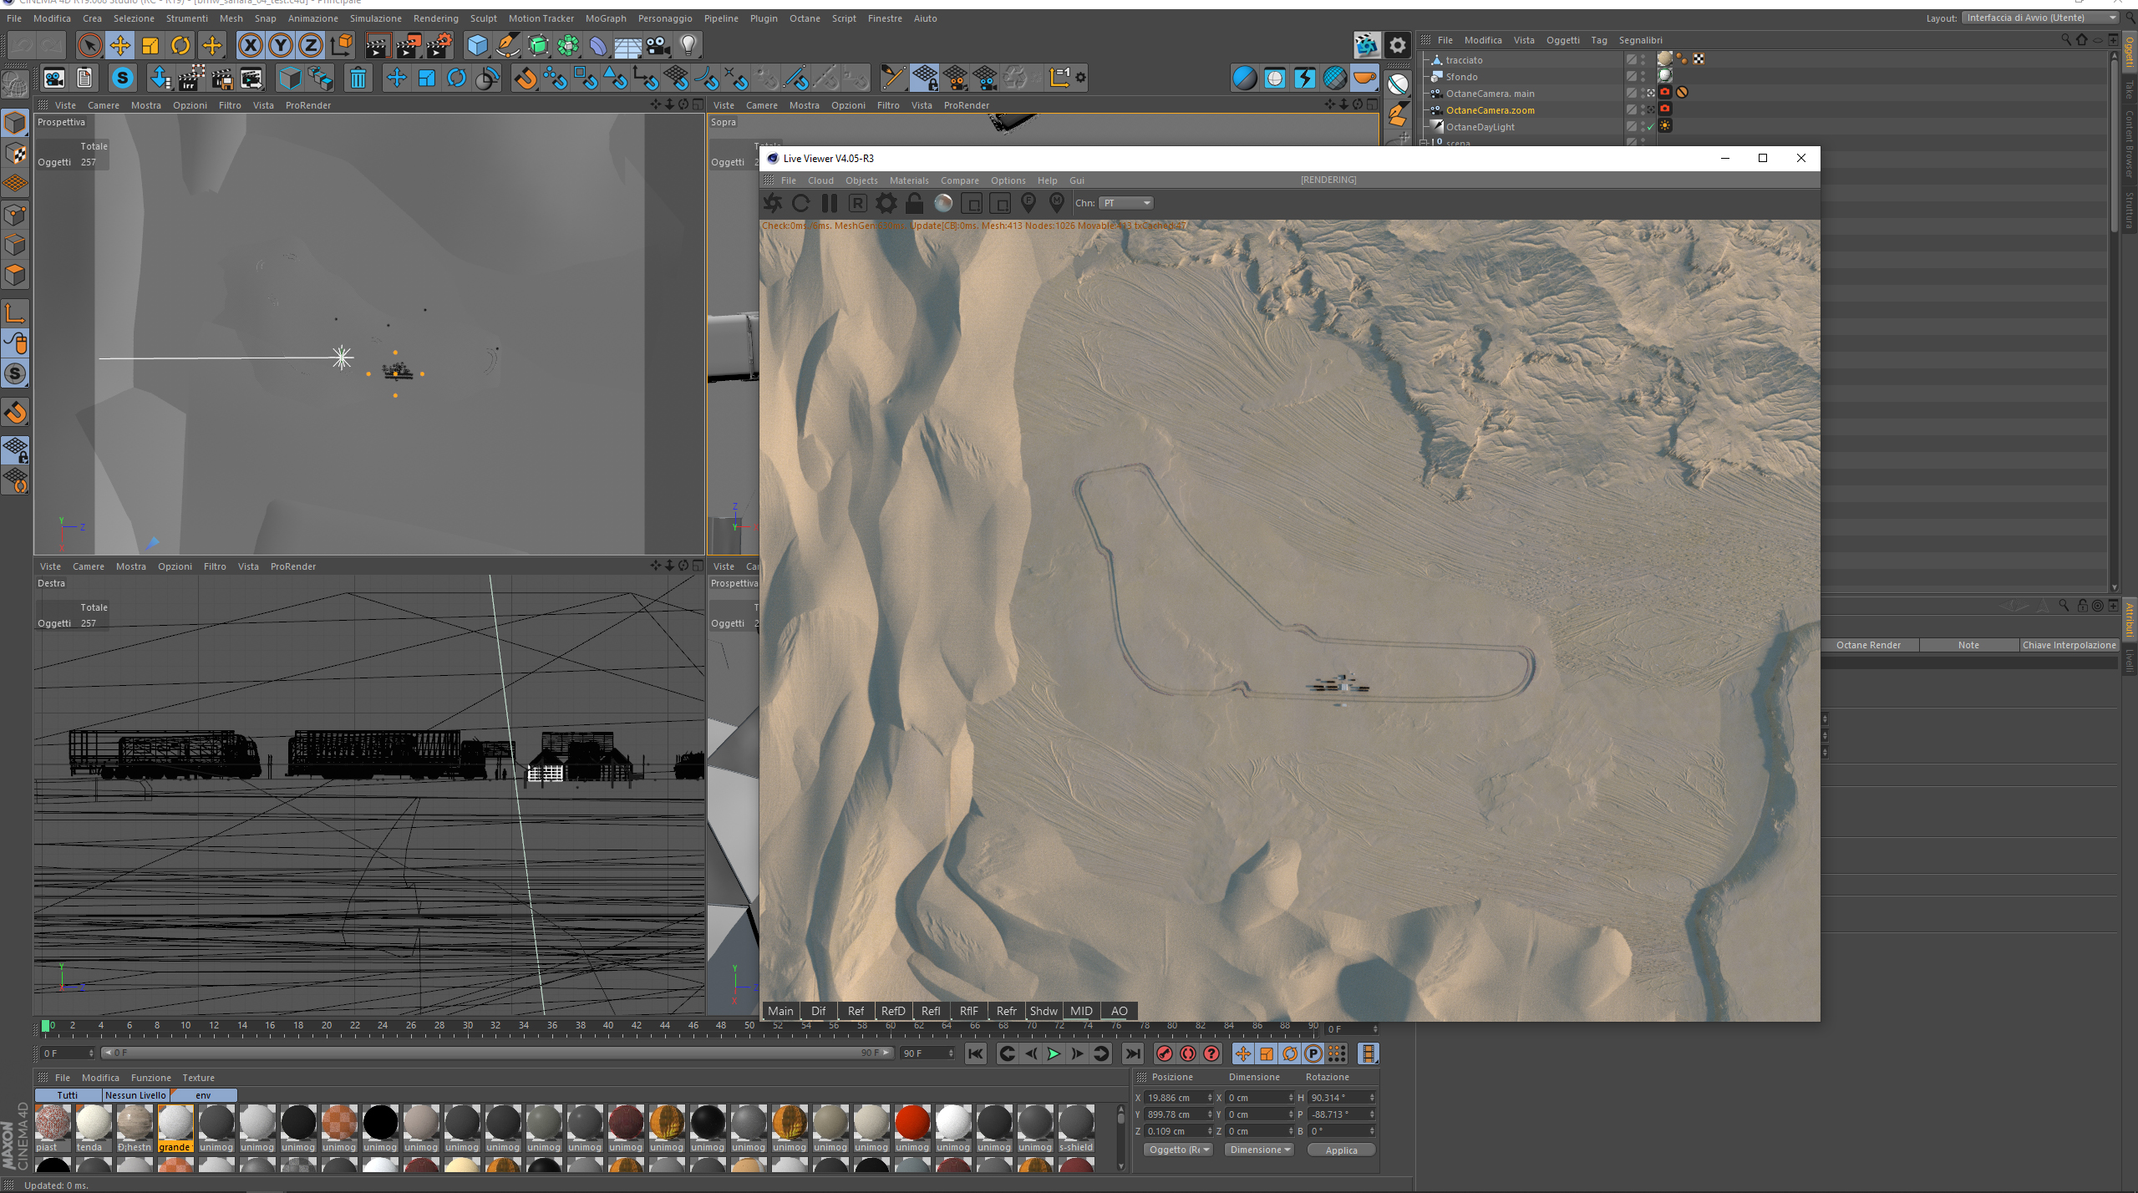
Task: Click the blue trash delete icon
Action: (x=358, y=79)
